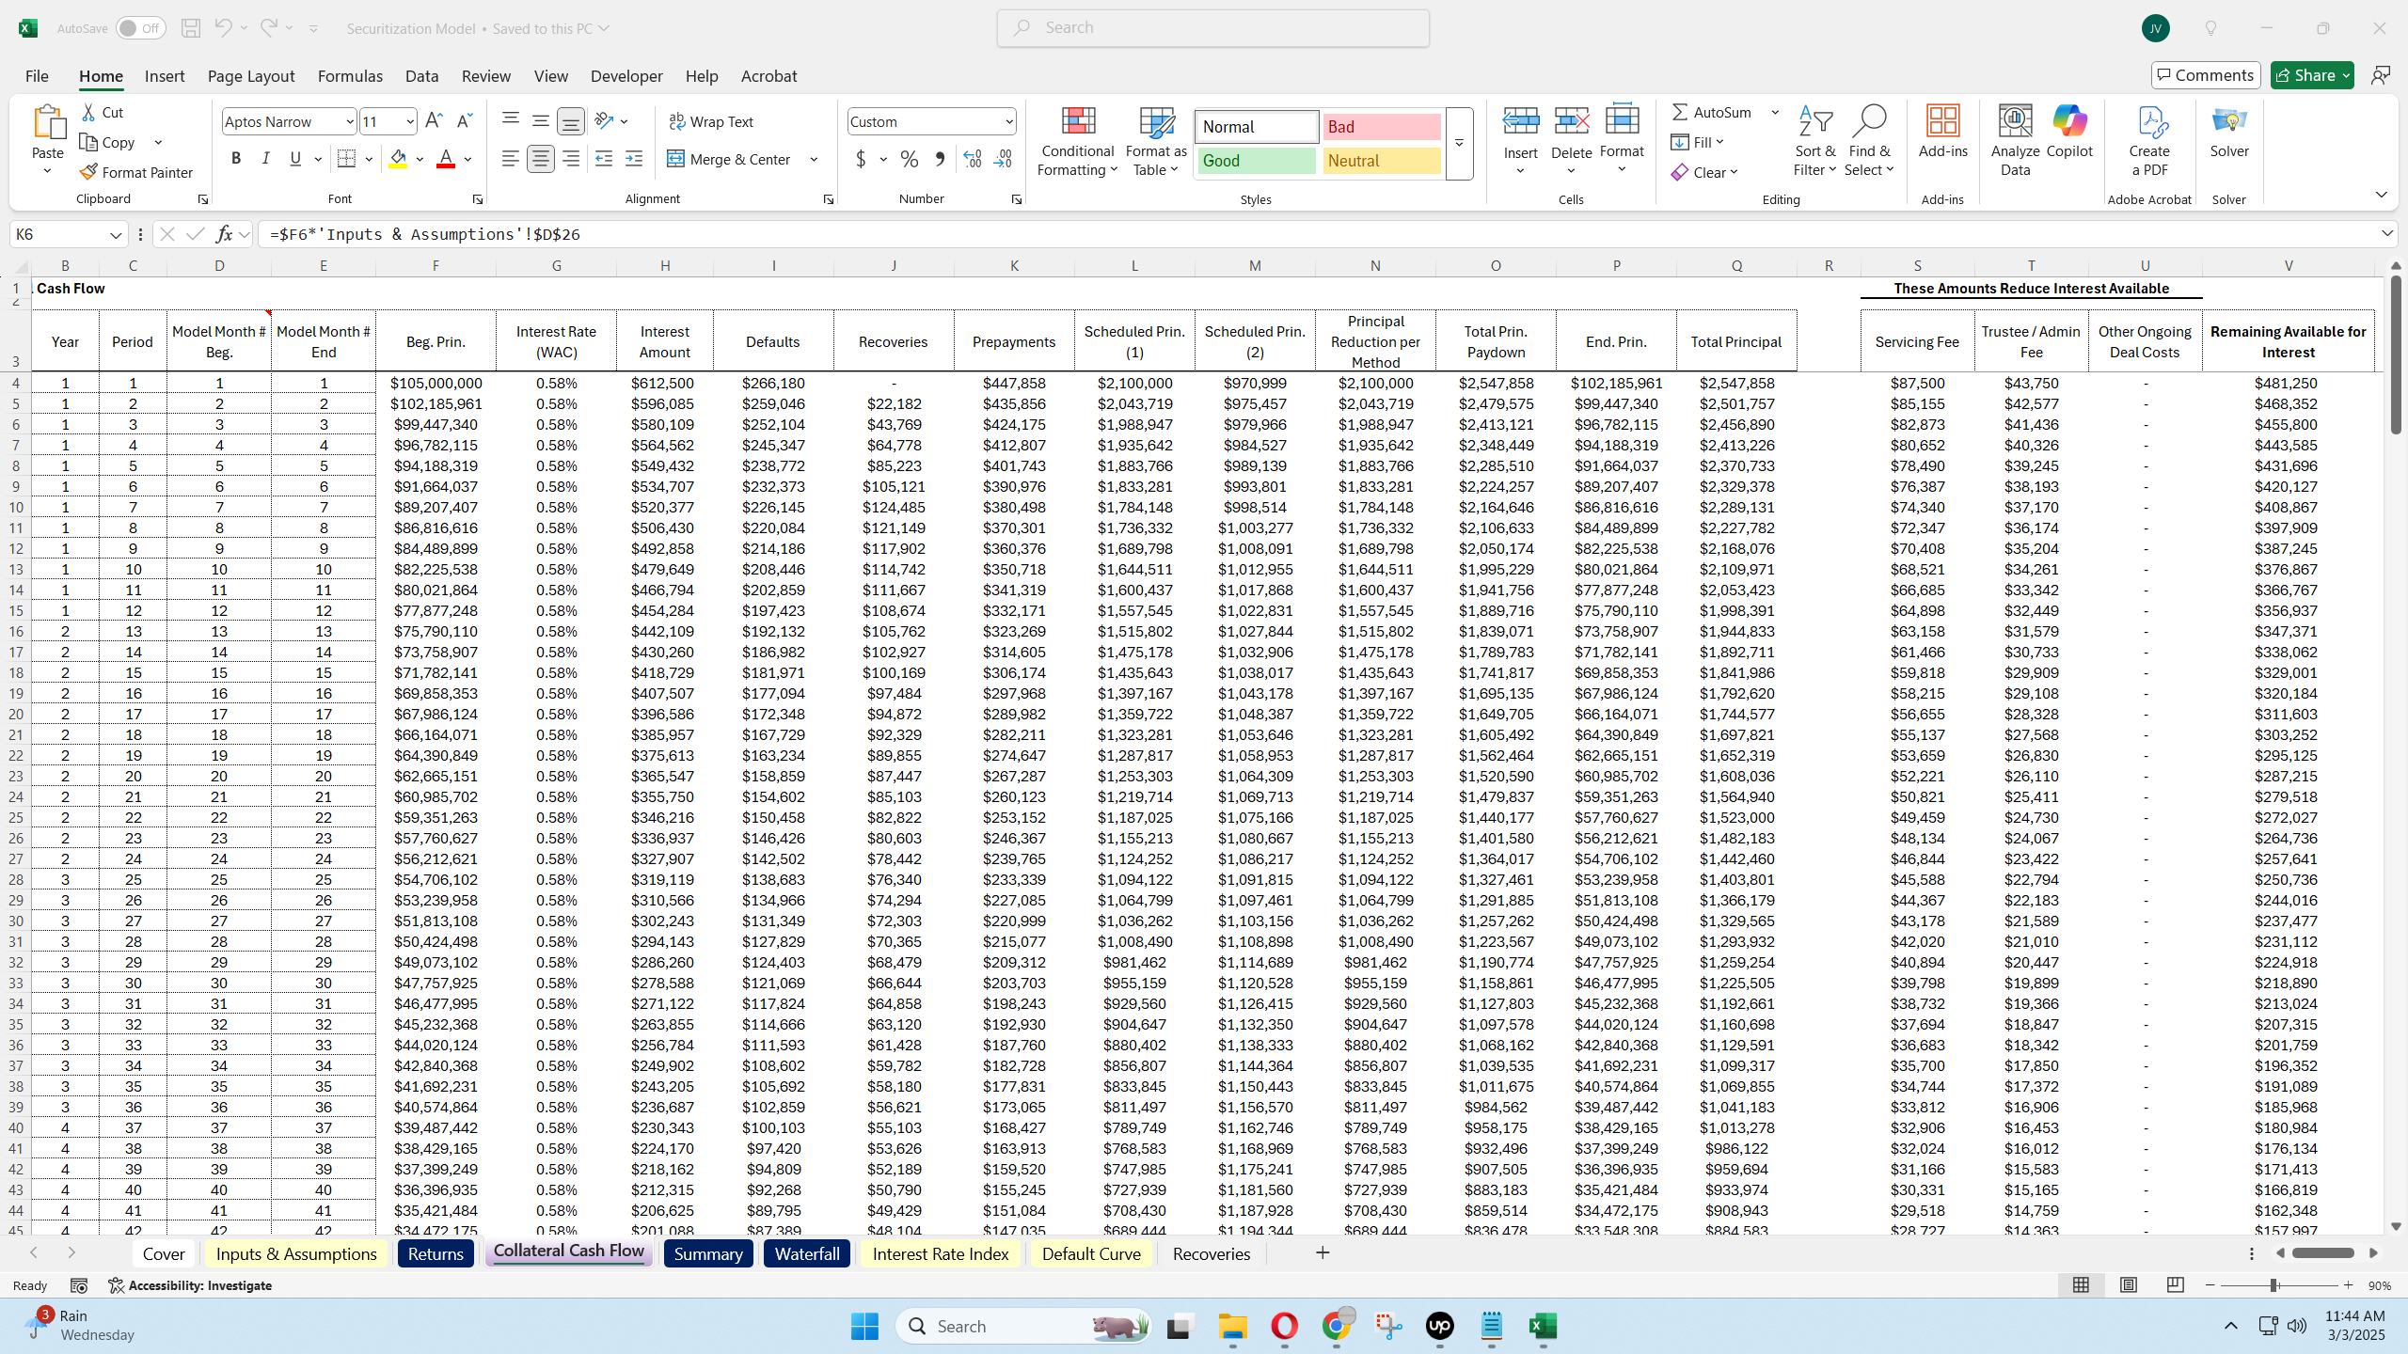Toggle Underline formatting
This screenshot has width=2408, height=1354.
[296, 159]
